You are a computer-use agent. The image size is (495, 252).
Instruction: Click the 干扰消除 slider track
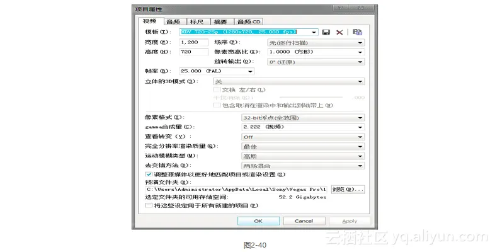(x=311, y=97)
